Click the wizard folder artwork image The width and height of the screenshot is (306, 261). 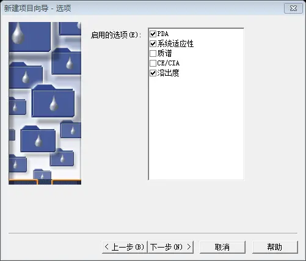coord(45,103)
